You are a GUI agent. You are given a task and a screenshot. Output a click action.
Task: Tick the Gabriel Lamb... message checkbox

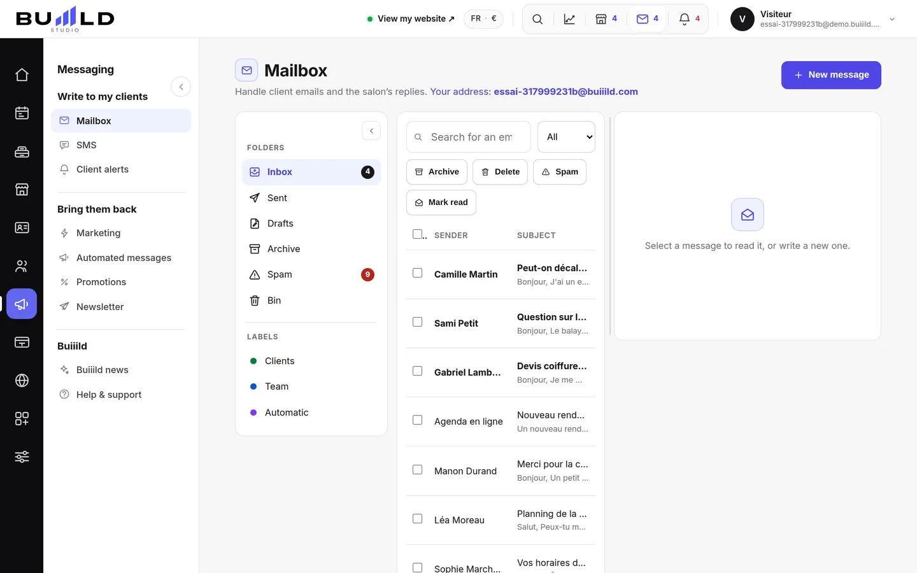tap(417, 371)
